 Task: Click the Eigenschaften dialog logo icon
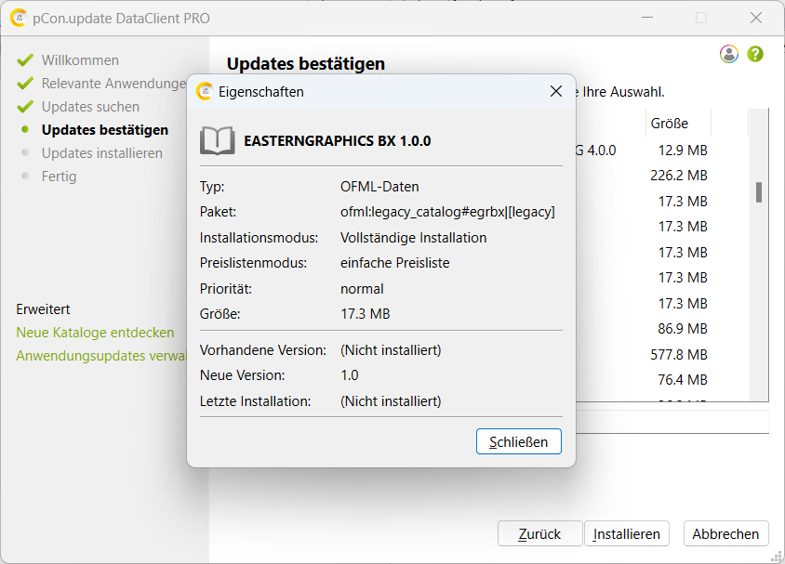pos(205,91)
